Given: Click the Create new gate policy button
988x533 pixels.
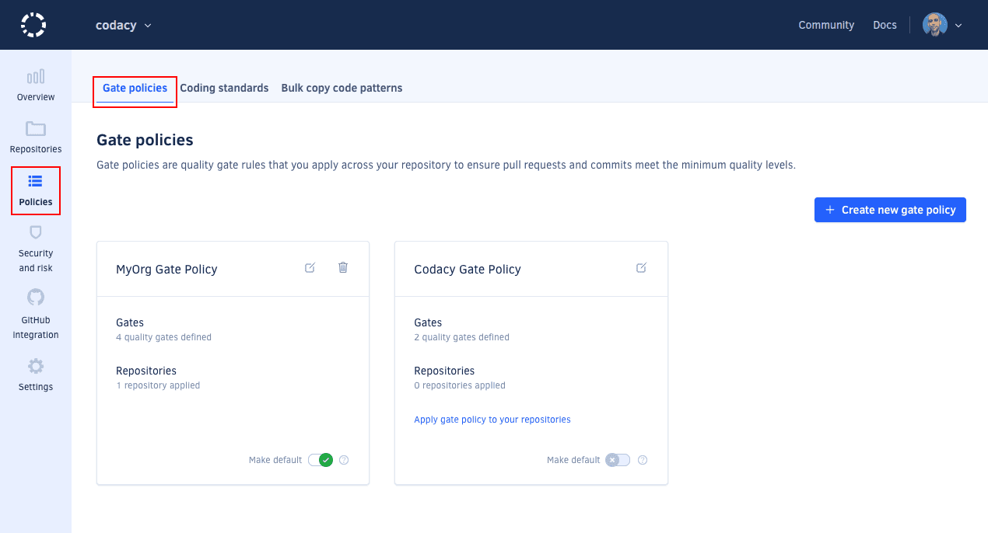Looking at the screenshot, I should (889, 210).
